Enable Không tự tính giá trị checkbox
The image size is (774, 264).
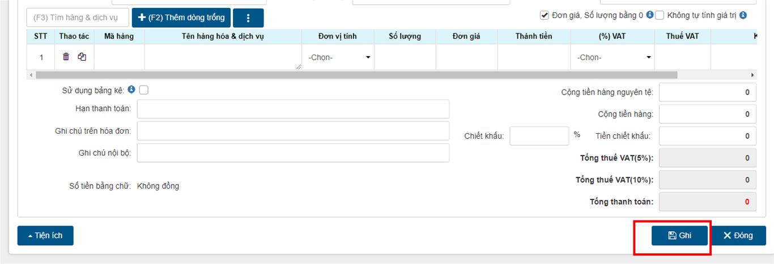click(660, 15)
